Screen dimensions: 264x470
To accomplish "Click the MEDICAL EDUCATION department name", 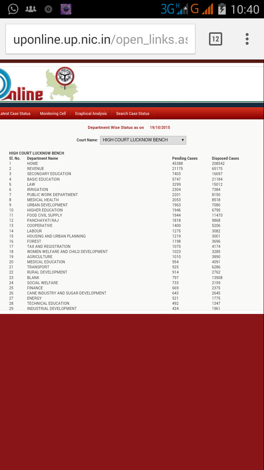I will pyautogui.click(x=46, y=262).
